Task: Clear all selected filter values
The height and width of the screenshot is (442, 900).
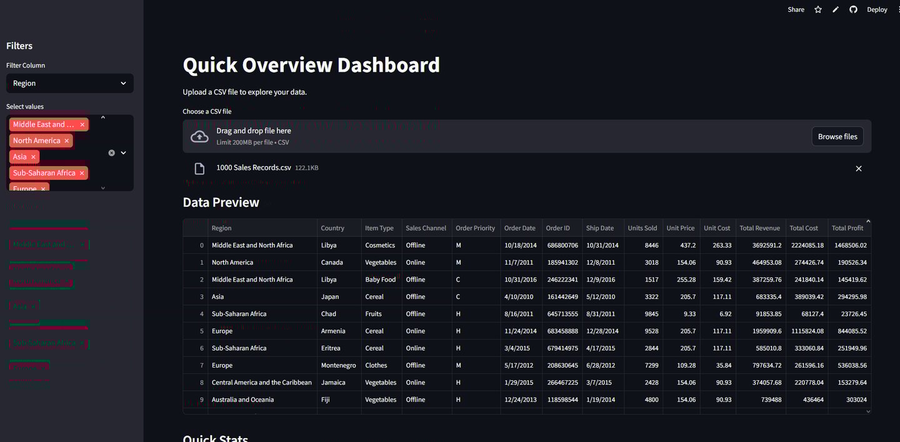Action: [x=112, y=152]
